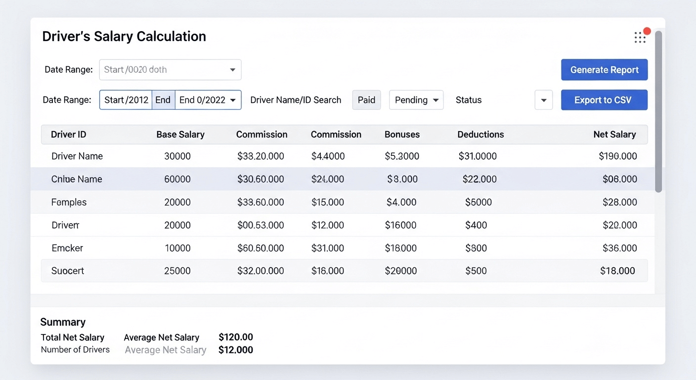
Task: Click the Export to CSV button
Action: tap(604, 100)
